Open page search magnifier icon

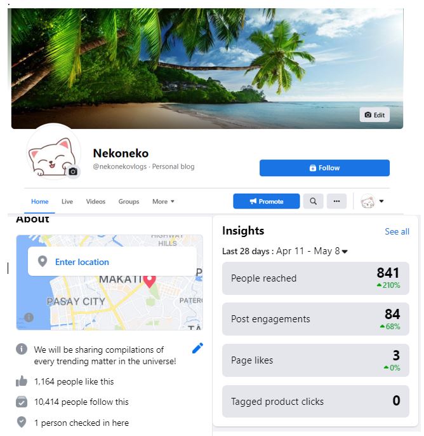pos(313,201)
